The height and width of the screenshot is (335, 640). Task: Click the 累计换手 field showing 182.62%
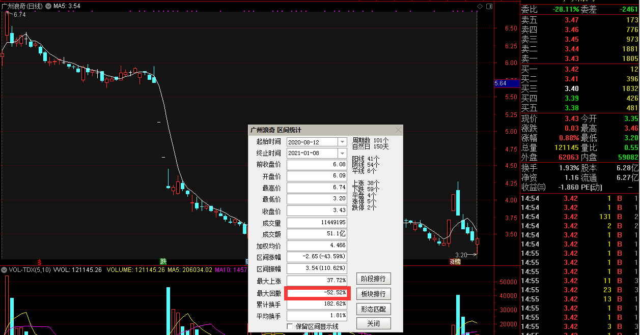(x=317, y=304)
